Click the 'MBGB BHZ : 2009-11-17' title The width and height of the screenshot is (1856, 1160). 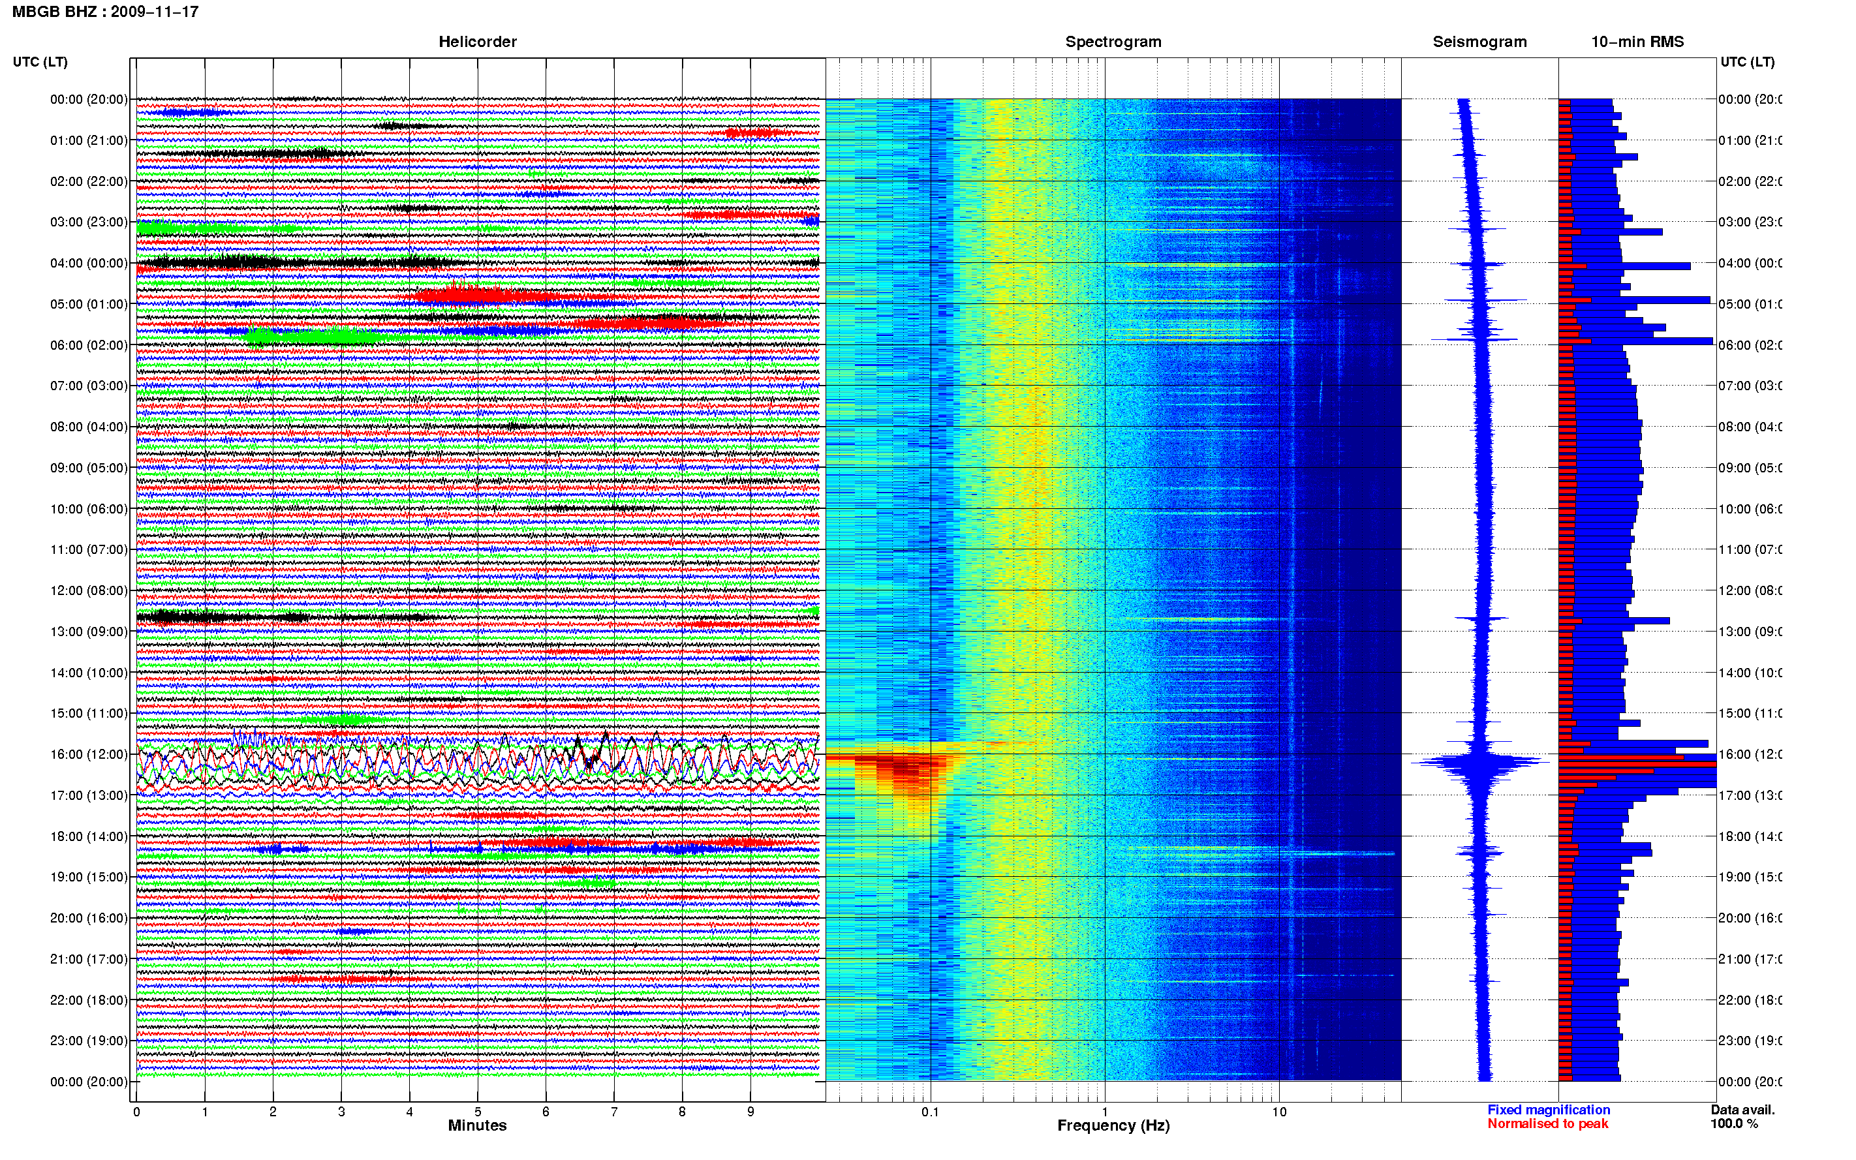(105, 12)
